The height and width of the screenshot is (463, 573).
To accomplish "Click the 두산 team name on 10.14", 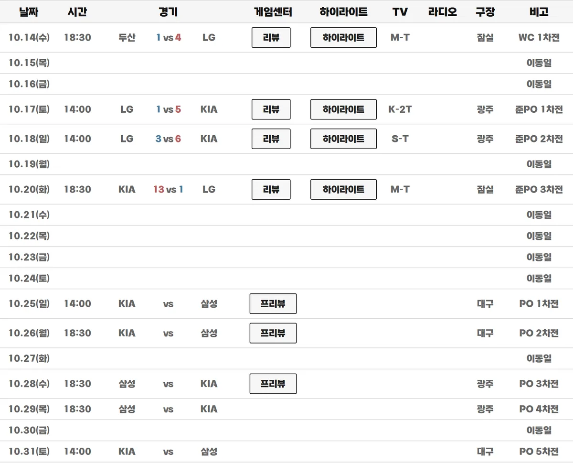I will click(x=127, y=38).
